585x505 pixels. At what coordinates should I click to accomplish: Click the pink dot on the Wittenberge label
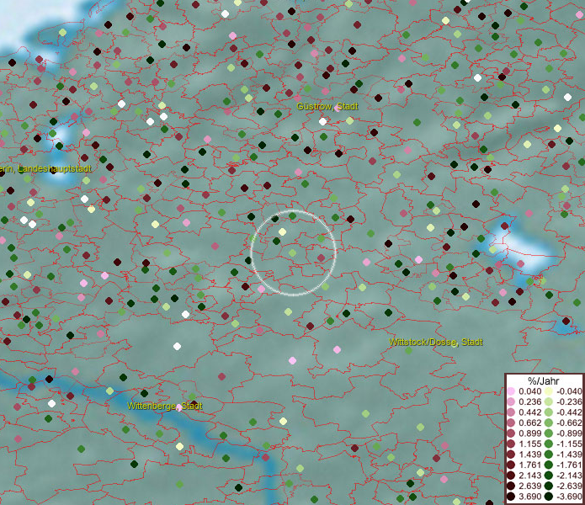pyautogui.click(x=179, y=407)
